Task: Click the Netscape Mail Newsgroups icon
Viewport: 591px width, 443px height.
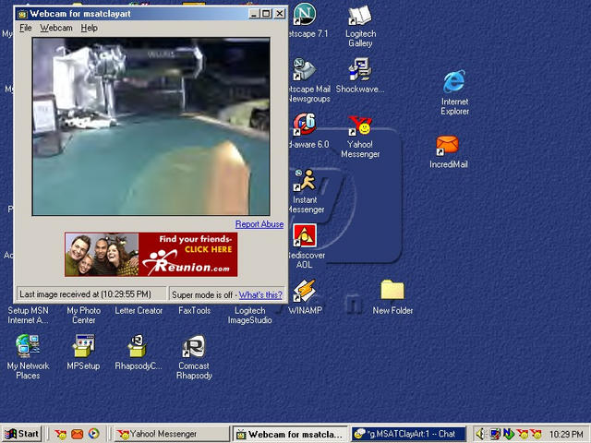Action: (x=304, y=70)
